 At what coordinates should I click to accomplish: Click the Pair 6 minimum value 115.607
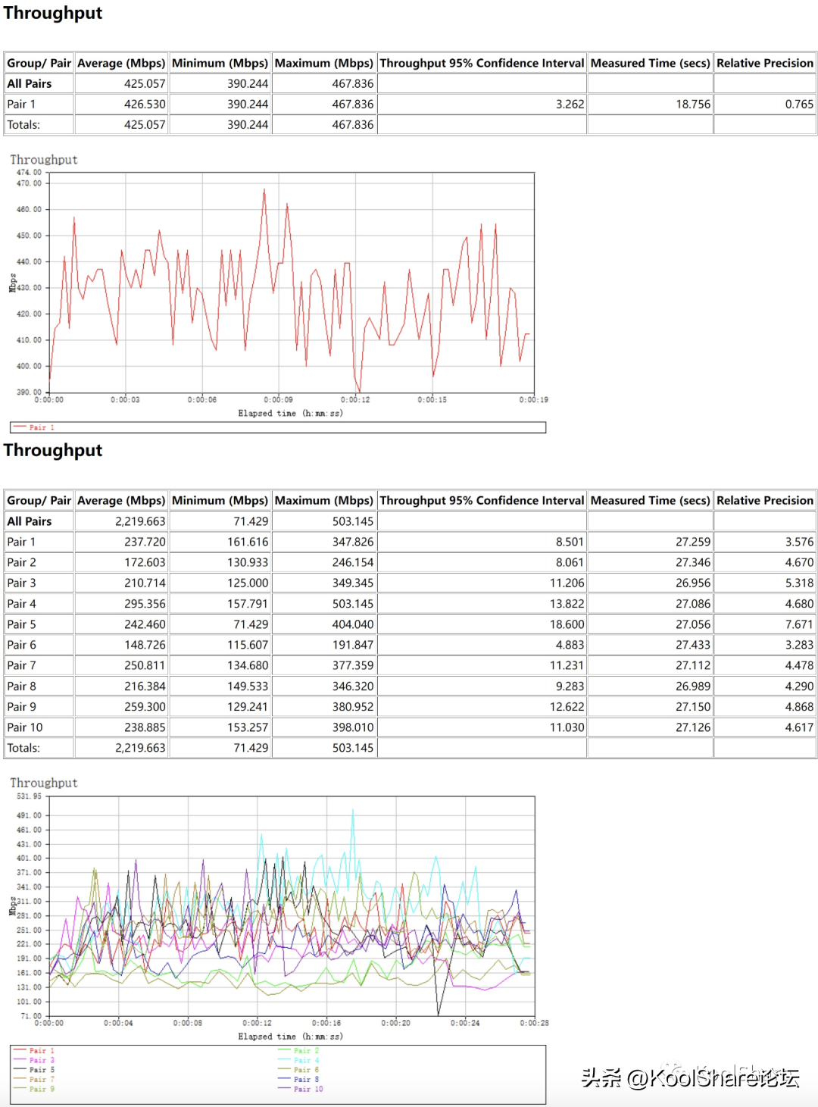tap(248, 645)
